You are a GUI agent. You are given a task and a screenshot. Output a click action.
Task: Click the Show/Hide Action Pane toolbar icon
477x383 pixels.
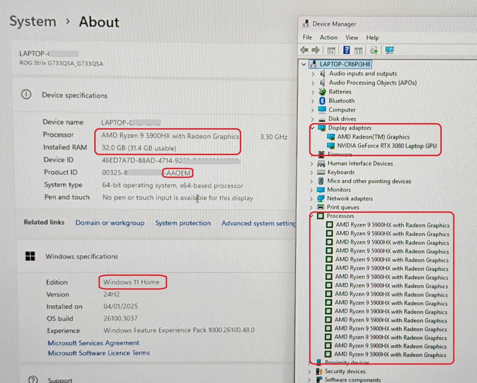(358, 50)
